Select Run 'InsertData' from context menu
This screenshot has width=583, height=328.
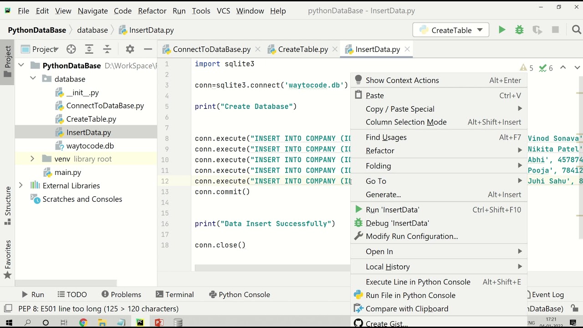pyautogui.click(x=392, y=210)
